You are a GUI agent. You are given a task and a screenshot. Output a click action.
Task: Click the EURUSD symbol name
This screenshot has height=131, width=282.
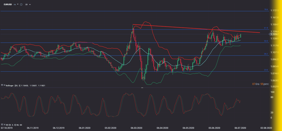point(7,5)
